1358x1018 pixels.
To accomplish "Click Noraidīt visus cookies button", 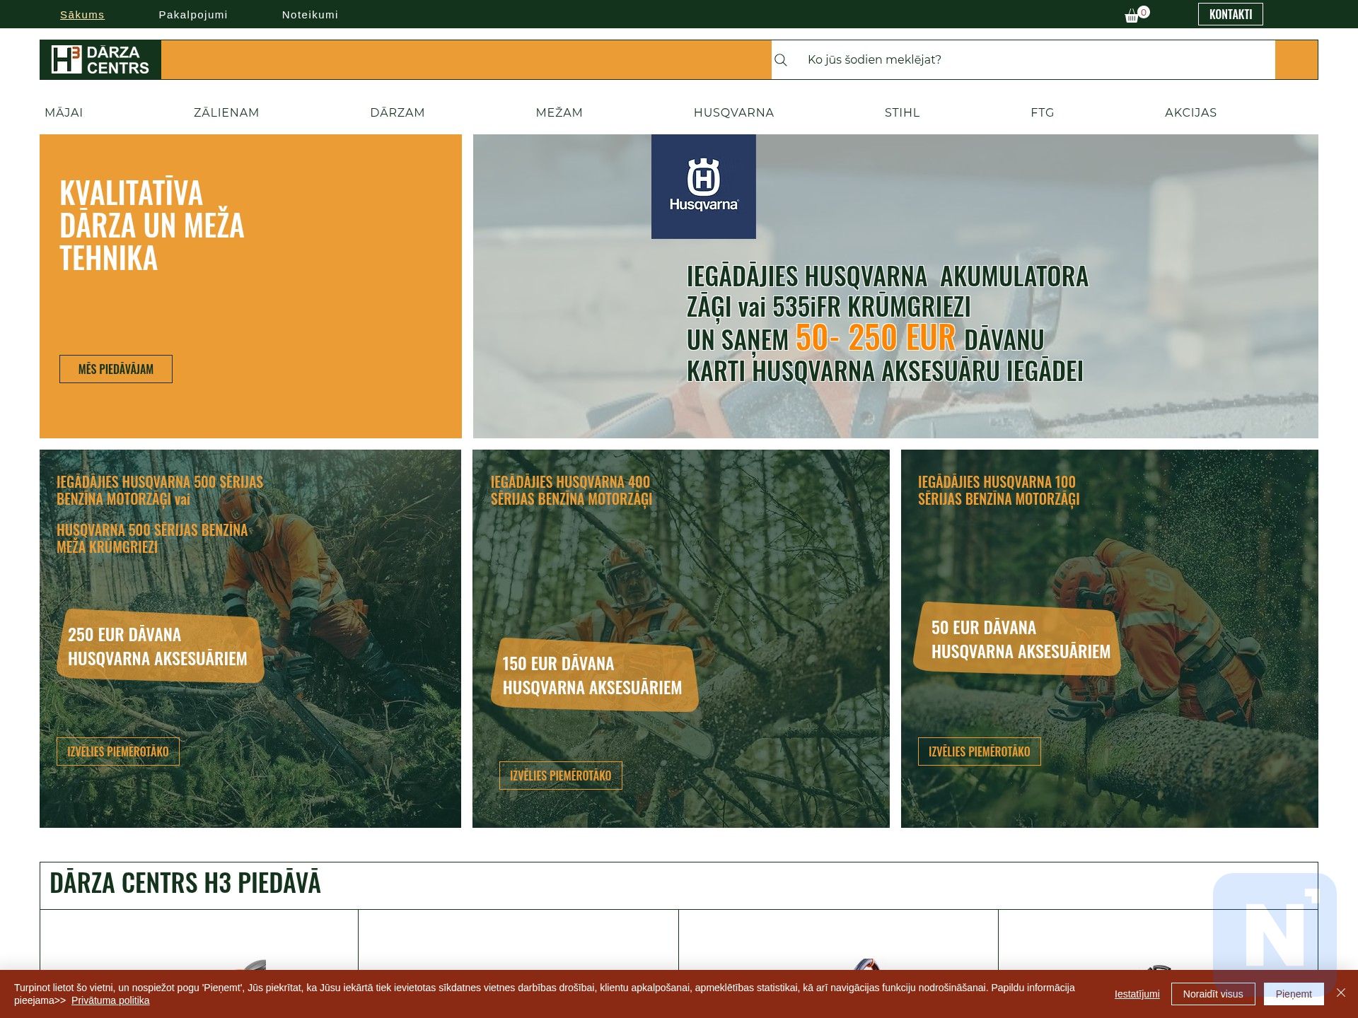I will [1213, 994].
